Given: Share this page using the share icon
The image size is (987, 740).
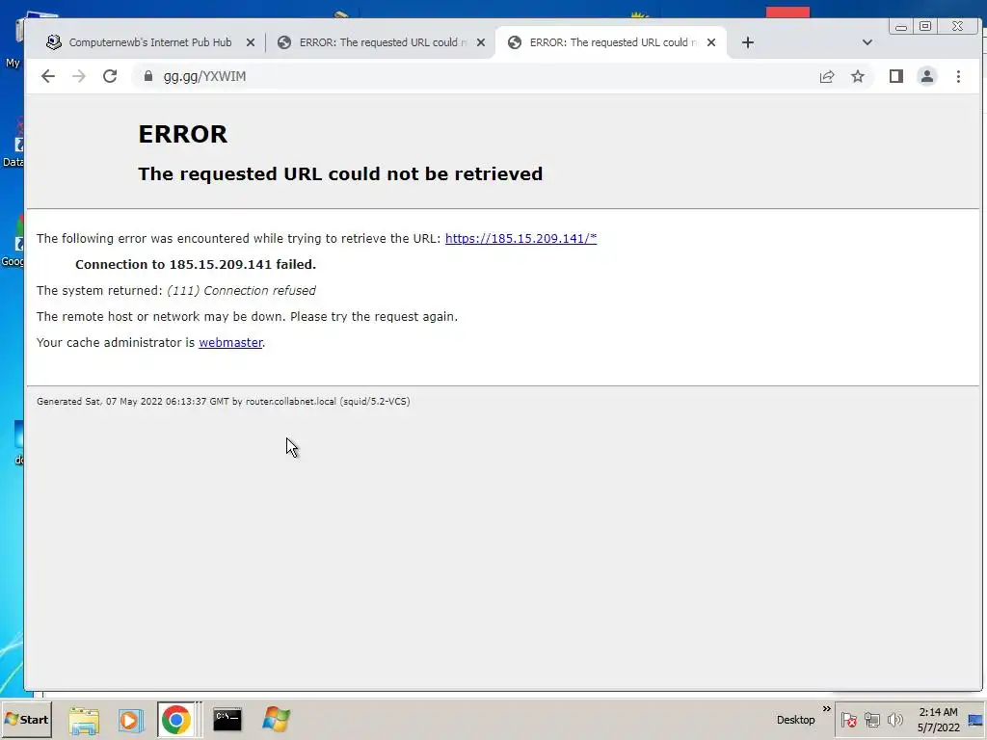Looking at the screenshot, I should 826,77.
